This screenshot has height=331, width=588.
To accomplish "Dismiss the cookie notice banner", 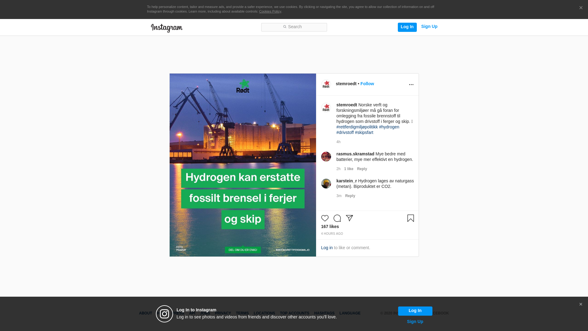I will (581, 8).
